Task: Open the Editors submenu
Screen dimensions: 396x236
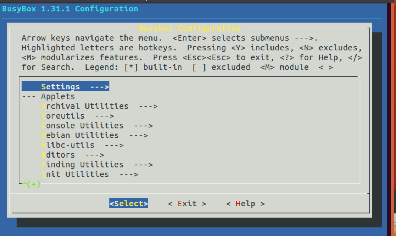Action: (72, 155)
